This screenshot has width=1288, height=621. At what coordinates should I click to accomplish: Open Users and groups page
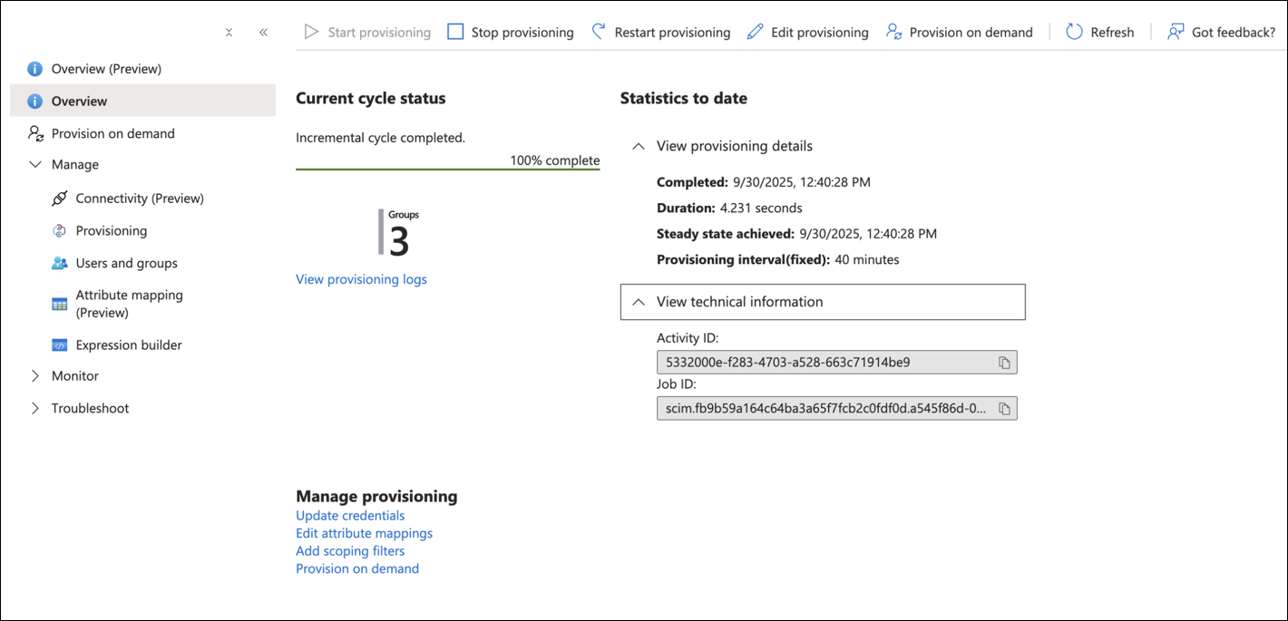pos(126,264)
